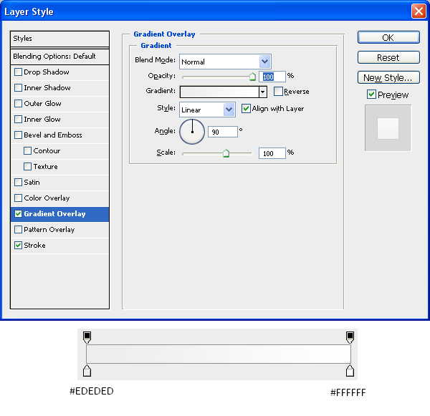Select the Styles entry in the list

tap(59, 39)
